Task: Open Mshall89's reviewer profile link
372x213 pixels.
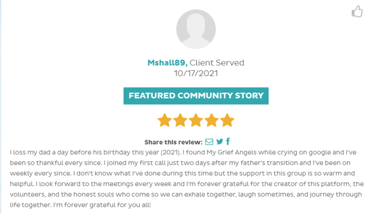Action: [167, 63]
